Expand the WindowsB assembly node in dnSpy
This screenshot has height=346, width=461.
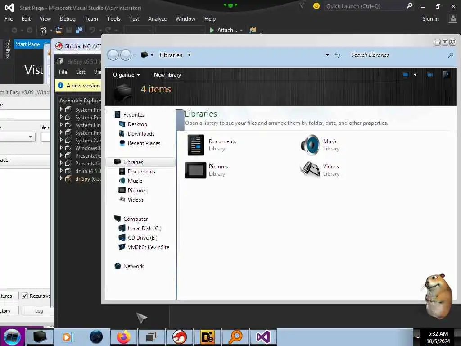[61, 148]
